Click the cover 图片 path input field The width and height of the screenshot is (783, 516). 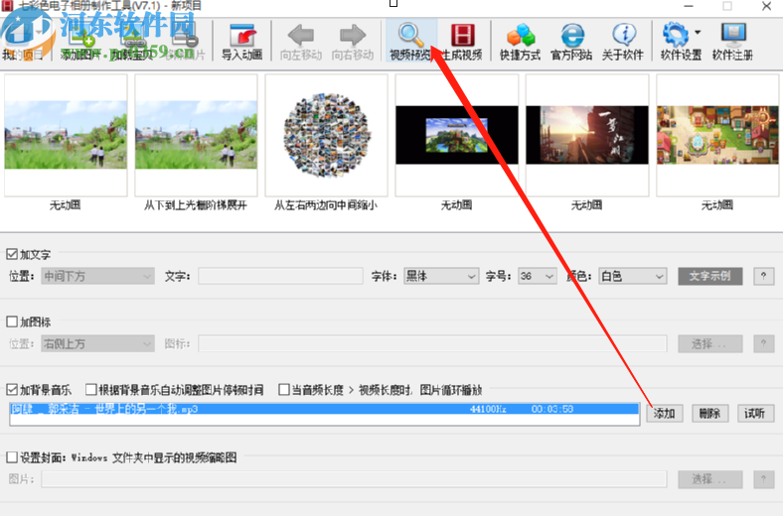354,479
